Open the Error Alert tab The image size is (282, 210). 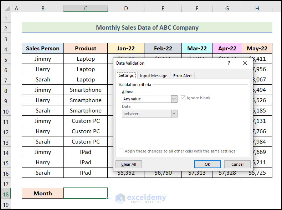(183, 76)
